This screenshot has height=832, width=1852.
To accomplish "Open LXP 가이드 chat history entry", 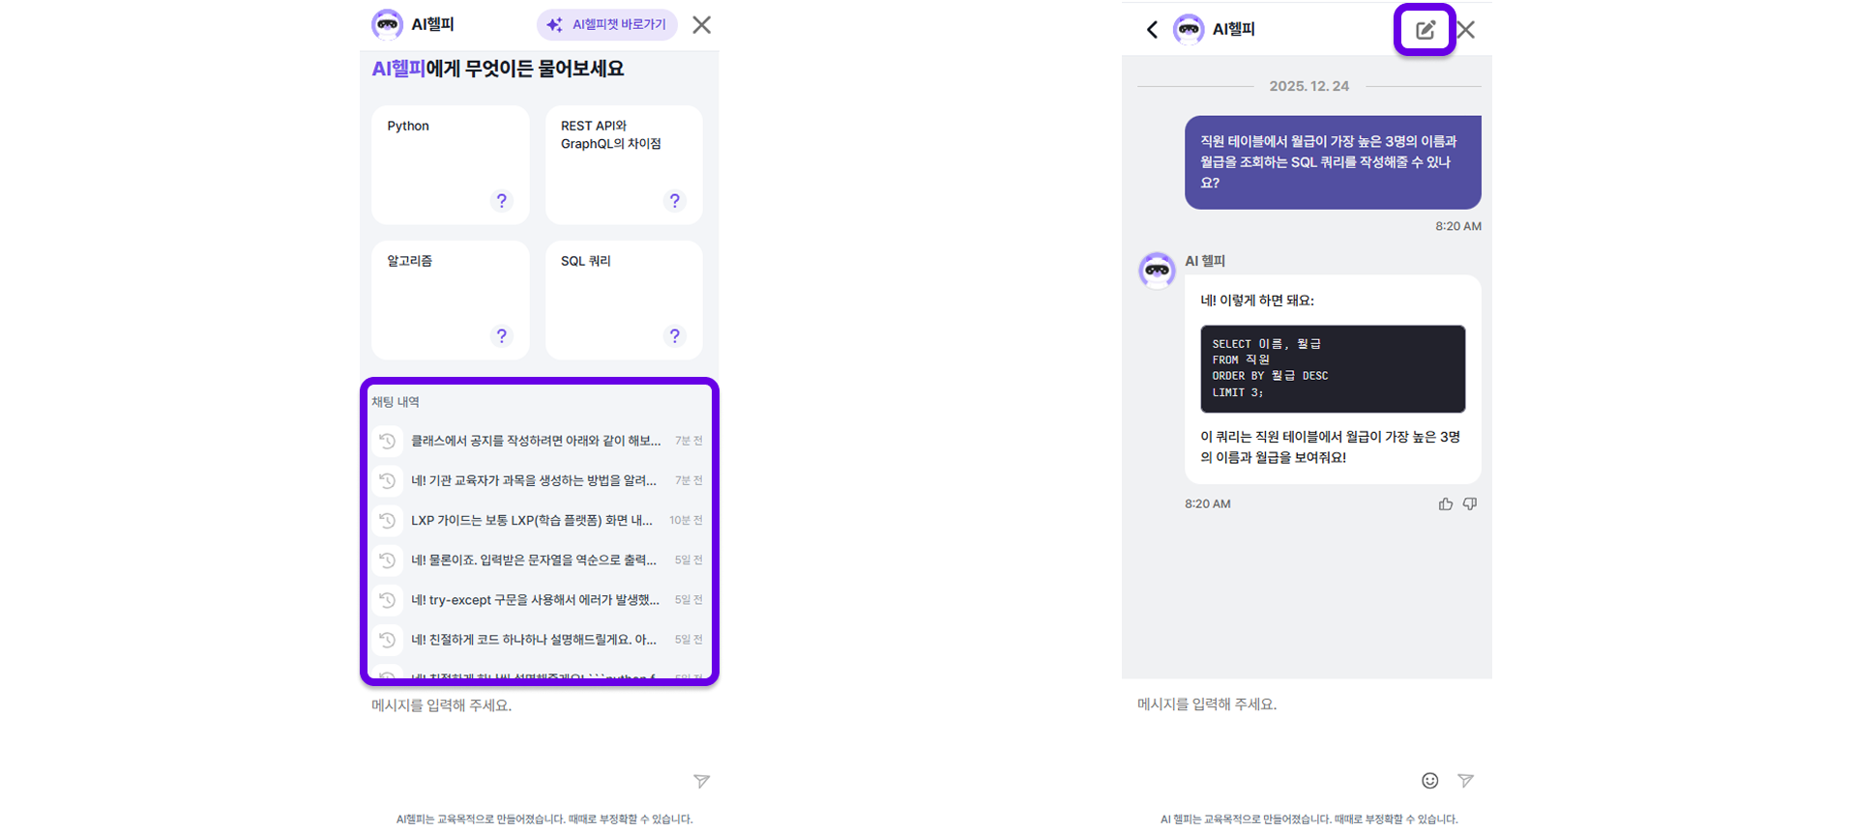I will pyautogui.click(x=532, y=520).
